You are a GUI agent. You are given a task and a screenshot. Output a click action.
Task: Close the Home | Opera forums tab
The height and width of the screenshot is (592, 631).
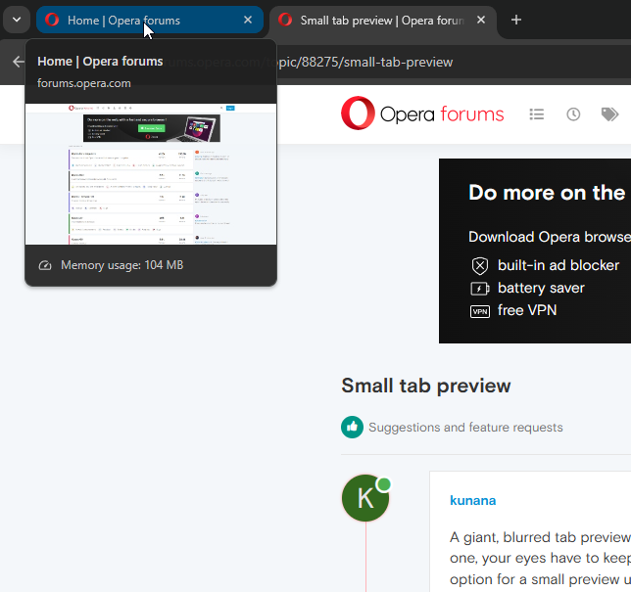click(x=248, y=20)
